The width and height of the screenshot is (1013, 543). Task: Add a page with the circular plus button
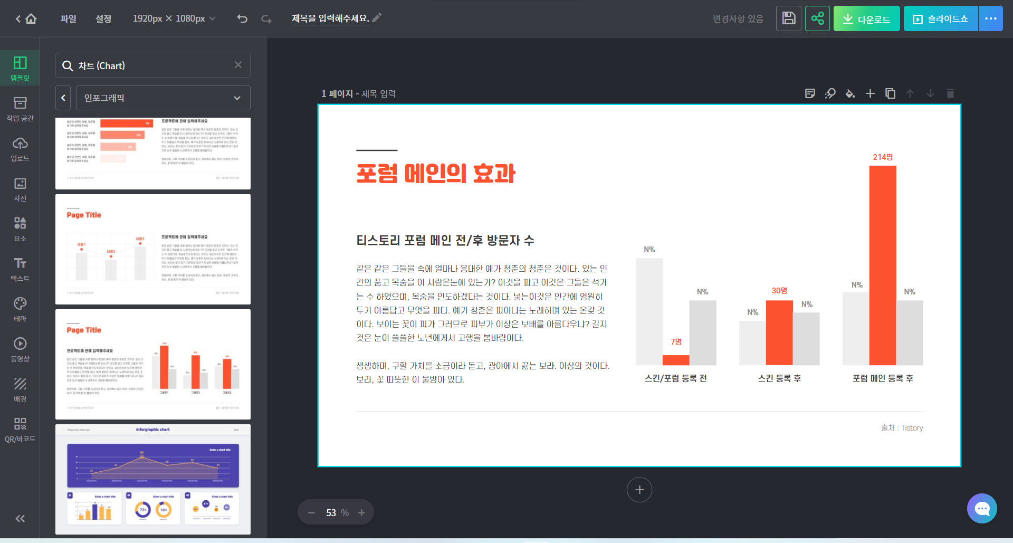[x=639, y=490]
